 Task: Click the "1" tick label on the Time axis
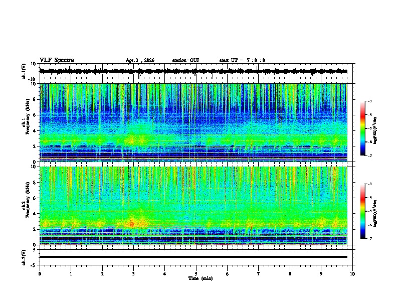coord(71,274)
